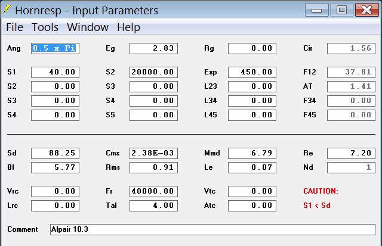Edit the Le field with value 0.07

tap(252, 167)
